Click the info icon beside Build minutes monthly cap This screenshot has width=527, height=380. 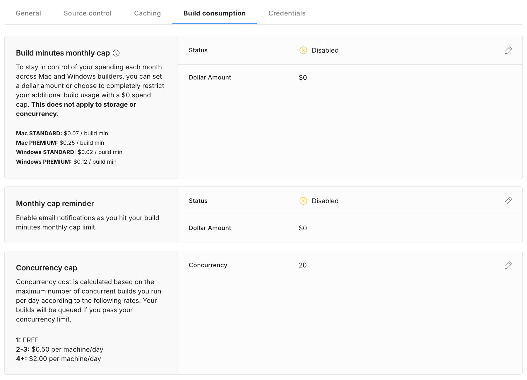116,53
